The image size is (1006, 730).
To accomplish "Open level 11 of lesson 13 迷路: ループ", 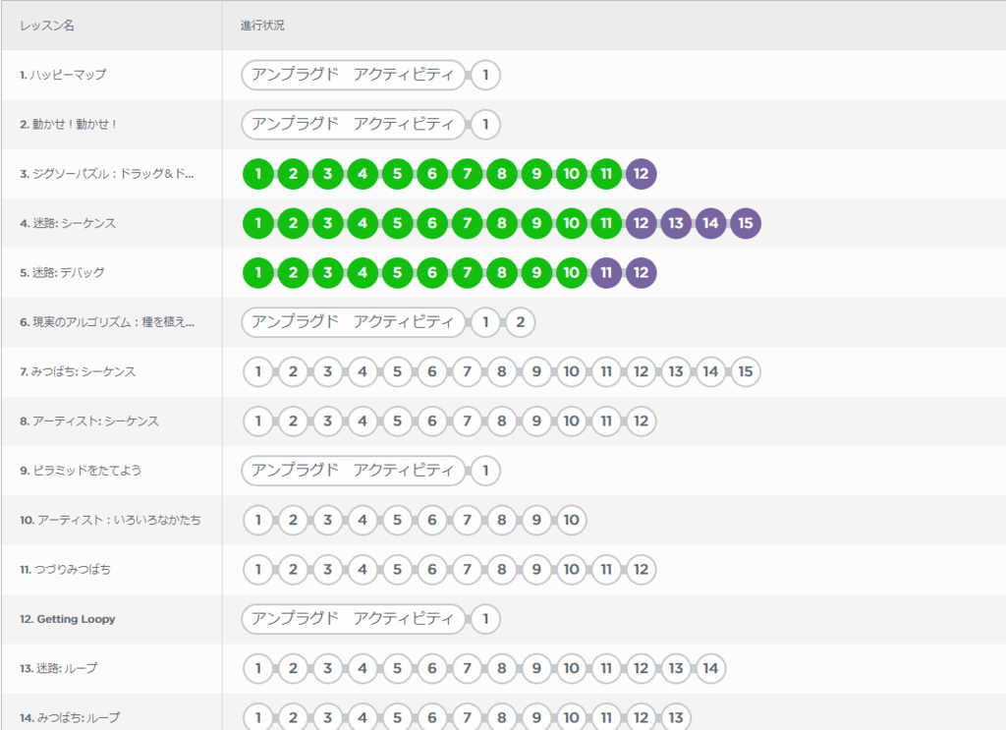I will point(606,668).
